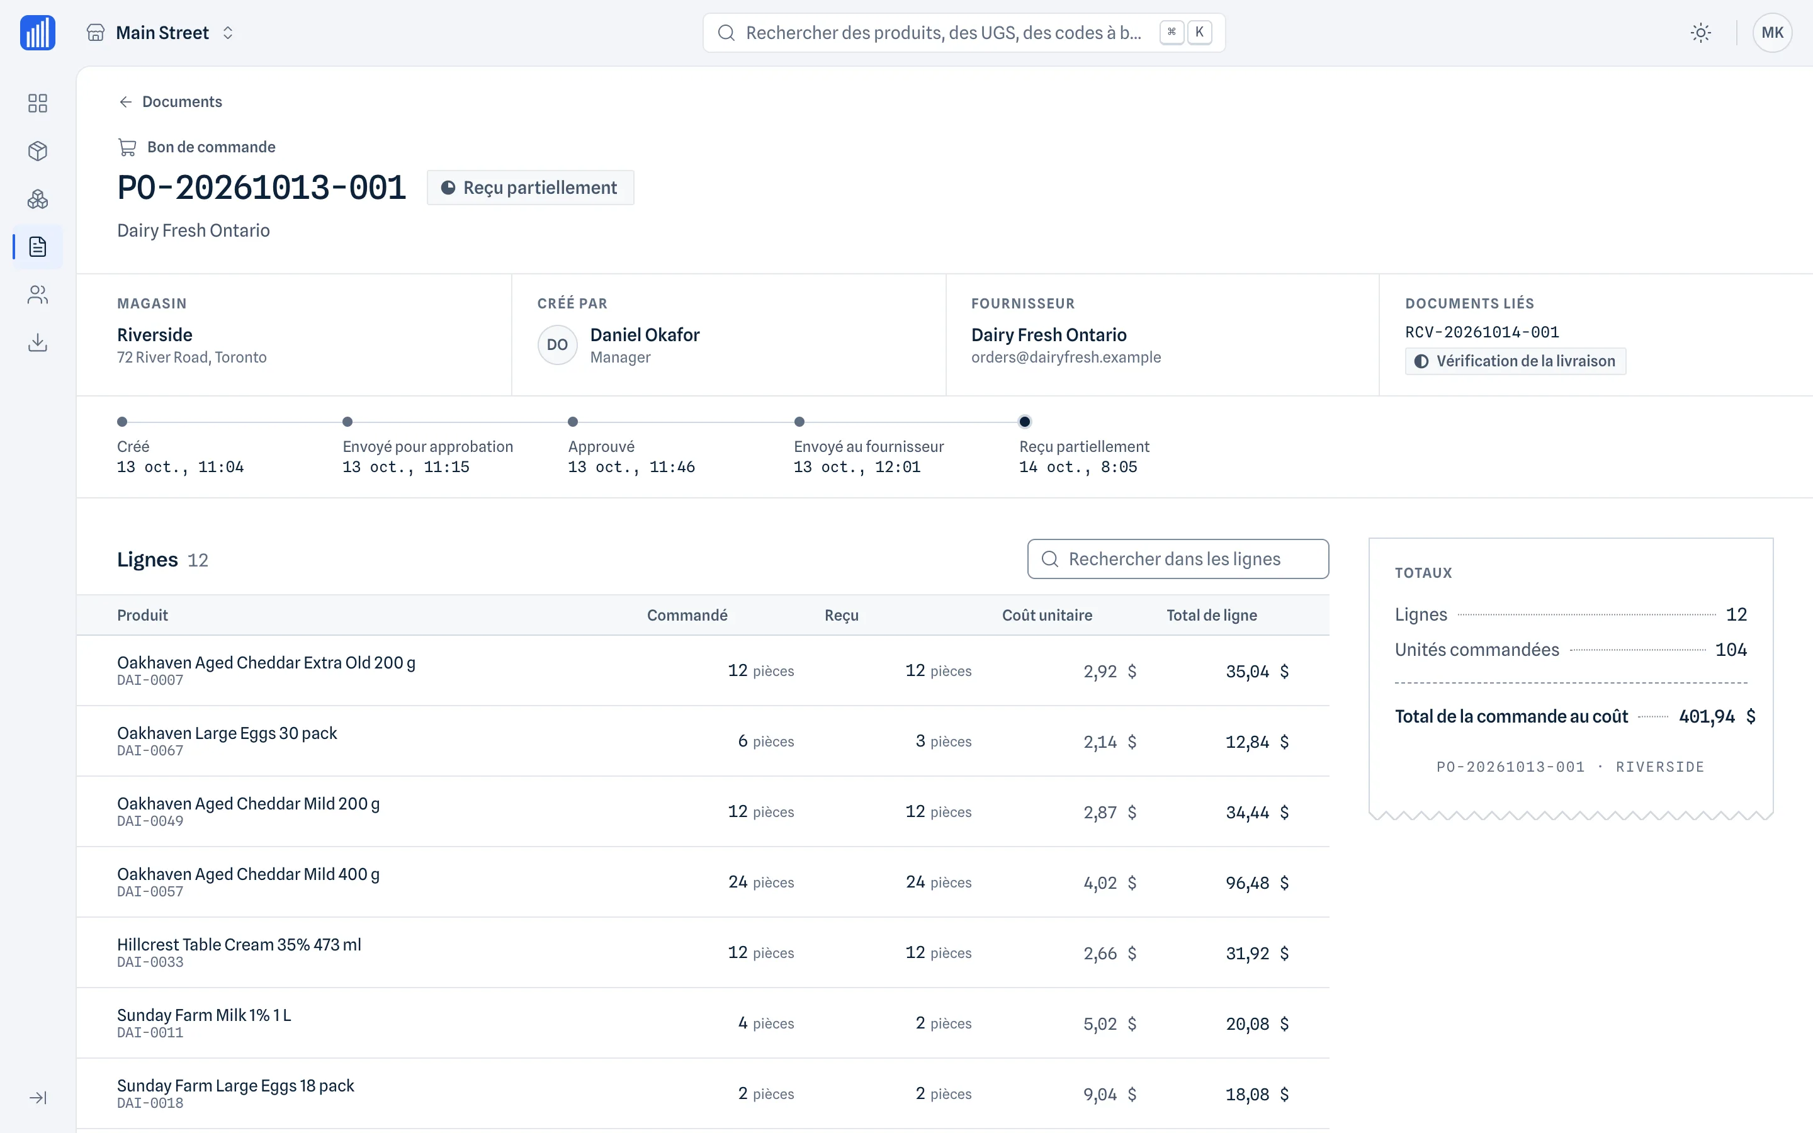This screenshot has width=1813, height=1133.
Task: Select the Sunday Farm Large Eggs 18 pack row
Action: tap(703, 1093)
